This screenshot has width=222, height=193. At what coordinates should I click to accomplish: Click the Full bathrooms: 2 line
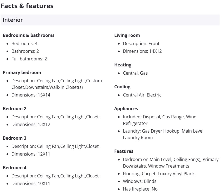click(x=29, y=59)
